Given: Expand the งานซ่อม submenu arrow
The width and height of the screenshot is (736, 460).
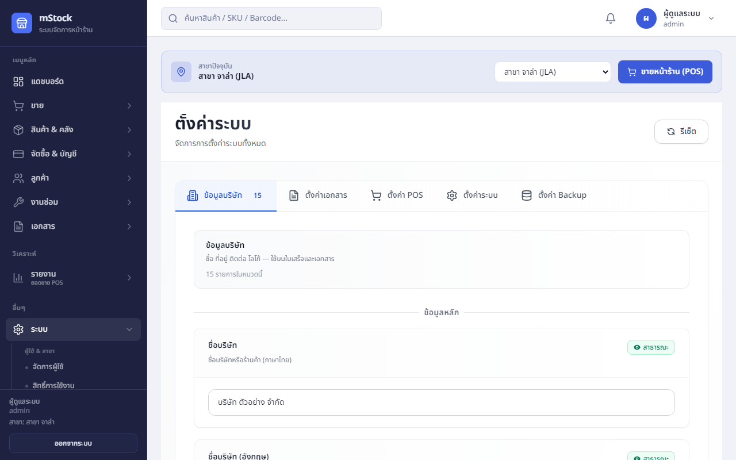Looking at the screenshot, I should [129, 202].
